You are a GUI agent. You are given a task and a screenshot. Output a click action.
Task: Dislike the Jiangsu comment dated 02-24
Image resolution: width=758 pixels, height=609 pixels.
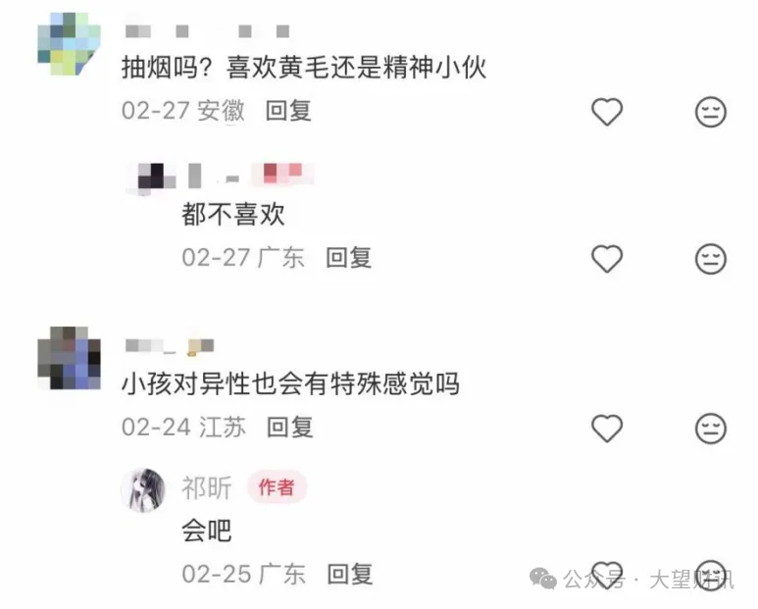pos(711,429)
